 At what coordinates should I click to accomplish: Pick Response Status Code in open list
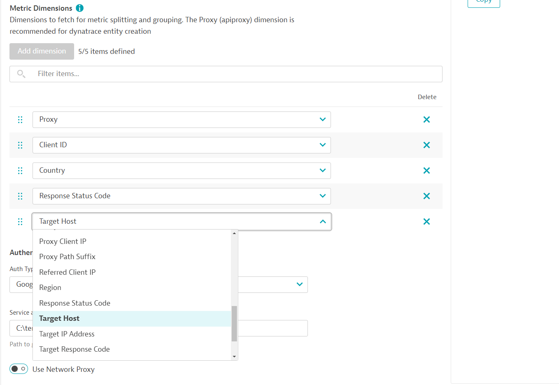[x=132, y=303]
